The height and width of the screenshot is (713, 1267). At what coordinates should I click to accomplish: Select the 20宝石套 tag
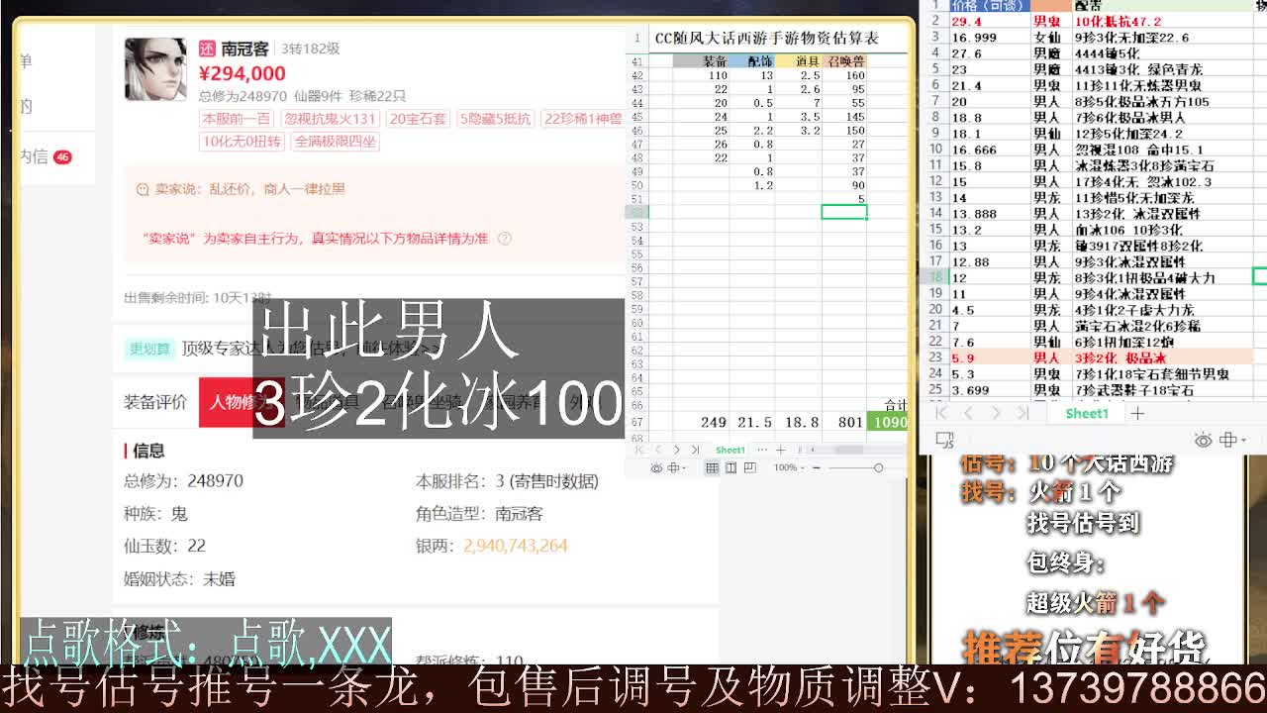(419, 118)
